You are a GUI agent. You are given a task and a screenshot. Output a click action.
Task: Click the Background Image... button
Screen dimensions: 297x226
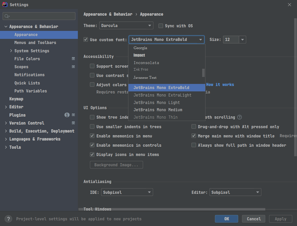pyautogui.click(x=116, y=165)
